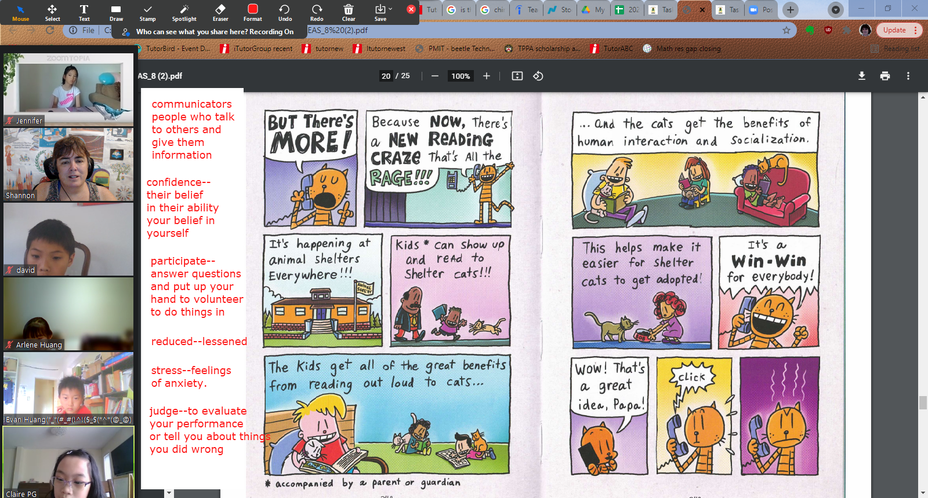Switch to the 202 spreadsheet tab

point(628,10)
